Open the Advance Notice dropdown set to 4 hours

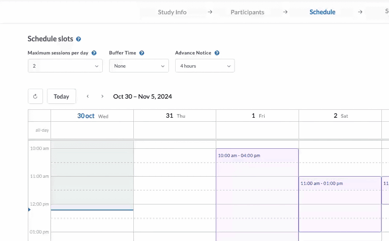point(205,66)
